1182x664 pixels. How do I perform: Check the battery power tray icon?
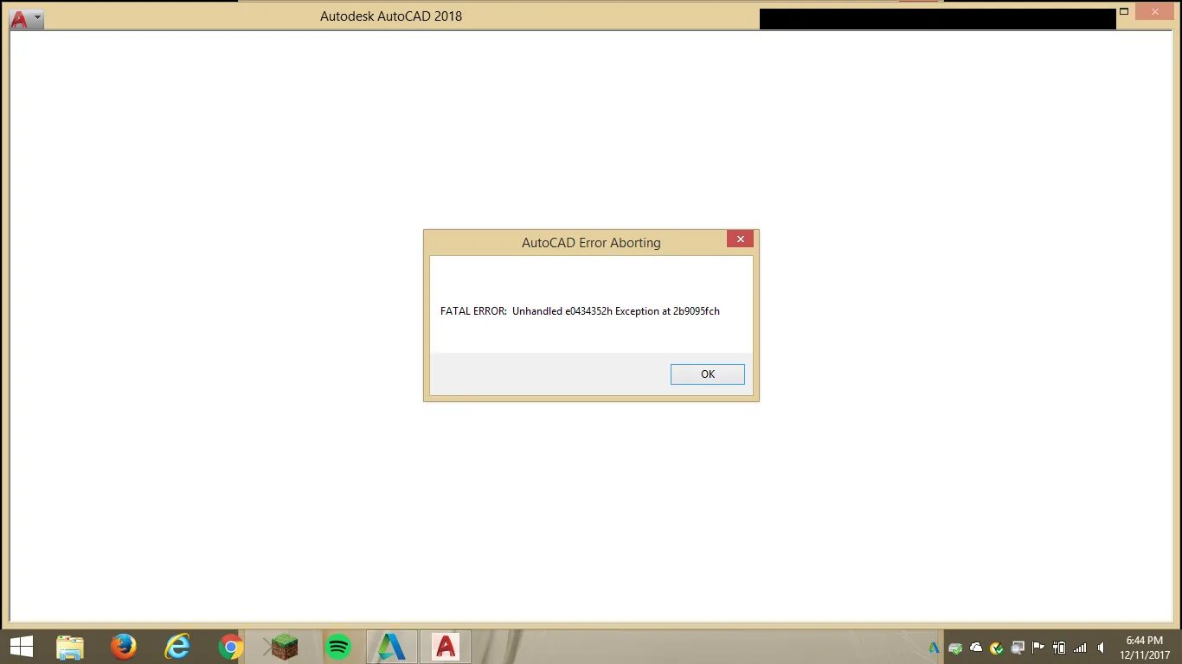point(1059,648)
